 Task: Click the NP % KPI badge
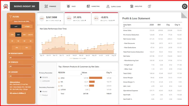96,18
